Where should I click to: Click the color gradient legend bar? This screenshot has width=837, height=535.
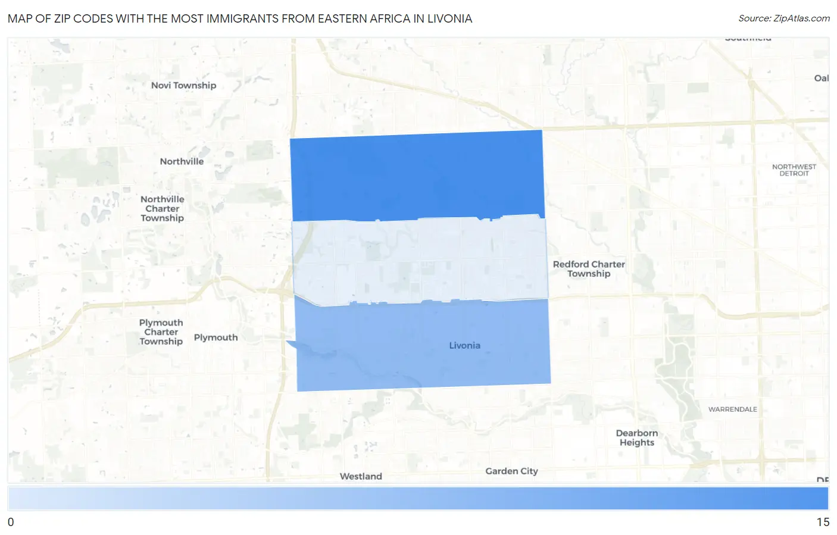[x=418, y=499]
